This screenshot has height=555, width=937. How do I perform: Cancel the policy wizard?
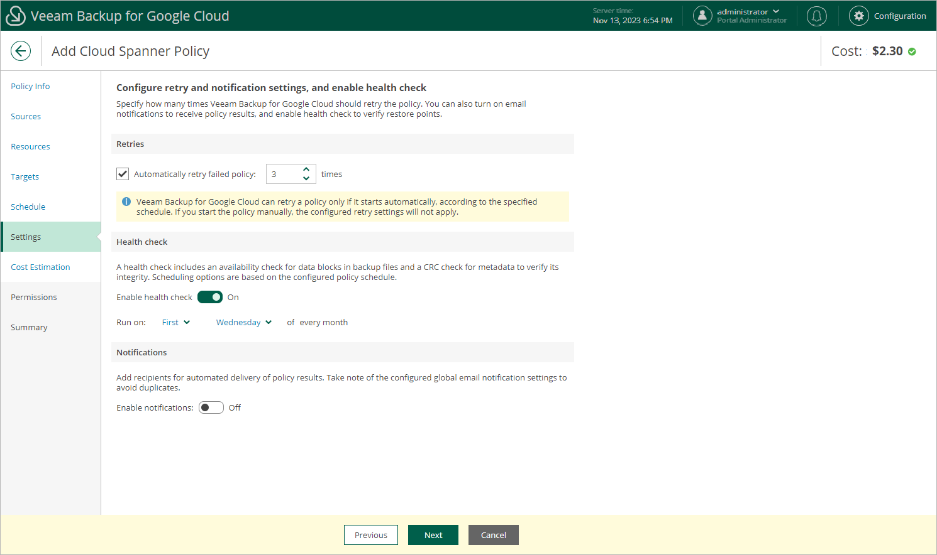point(494,535)
